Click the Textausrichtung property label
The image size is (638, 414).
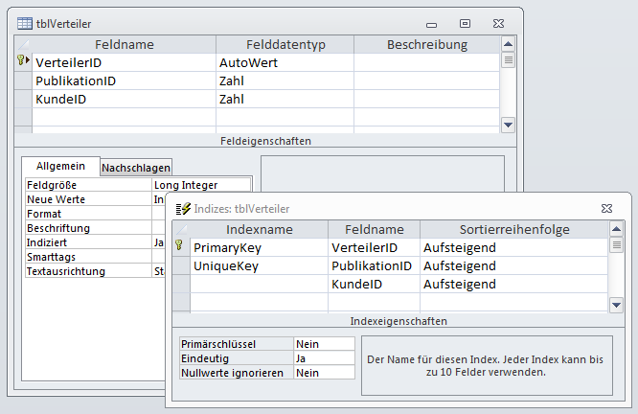[88, 271]
